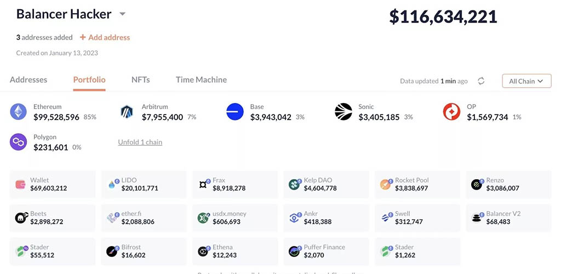Click the Arbitrum chain icon

127,112
